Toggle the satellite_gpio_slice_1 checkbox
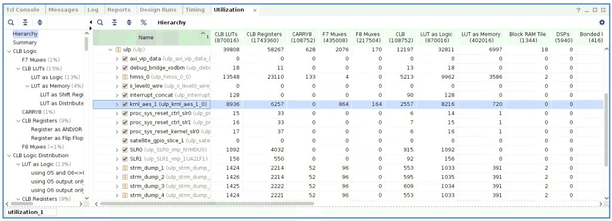Image resolution: width=612 pixels, height=221 pixels. [125, 141]
